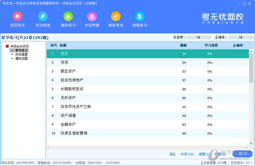Select chapter row 非货币性资产交换

tap(147, 107)
